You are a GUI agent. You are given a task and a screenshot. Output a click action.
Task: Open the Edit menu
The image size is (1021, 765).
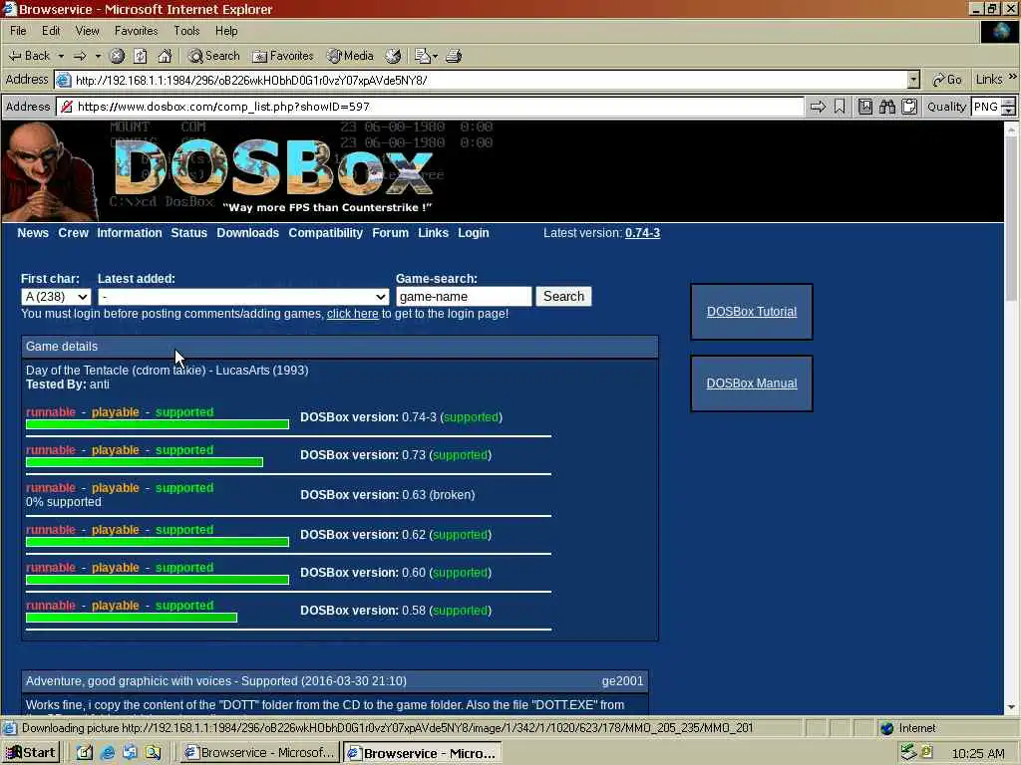click(51, 31)
